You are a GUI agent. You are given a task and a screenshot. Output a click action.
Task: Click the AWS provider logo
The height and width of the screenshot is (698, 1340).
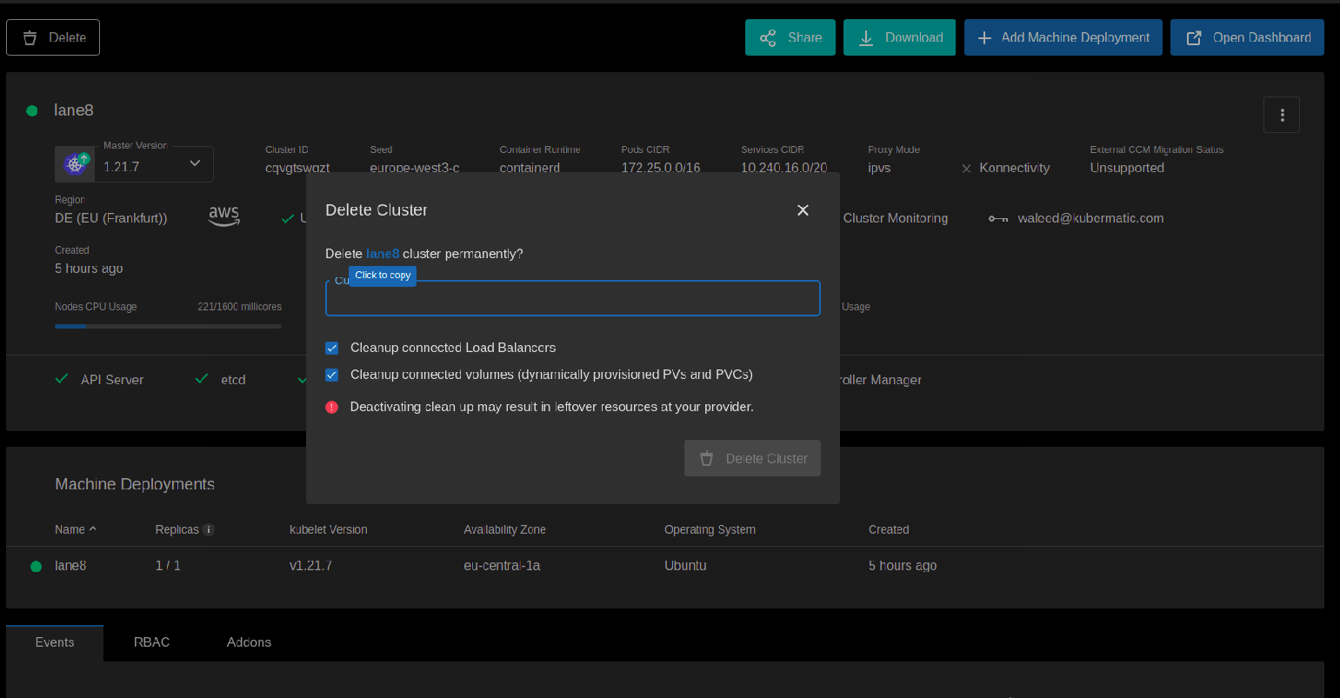pos(223,216)
